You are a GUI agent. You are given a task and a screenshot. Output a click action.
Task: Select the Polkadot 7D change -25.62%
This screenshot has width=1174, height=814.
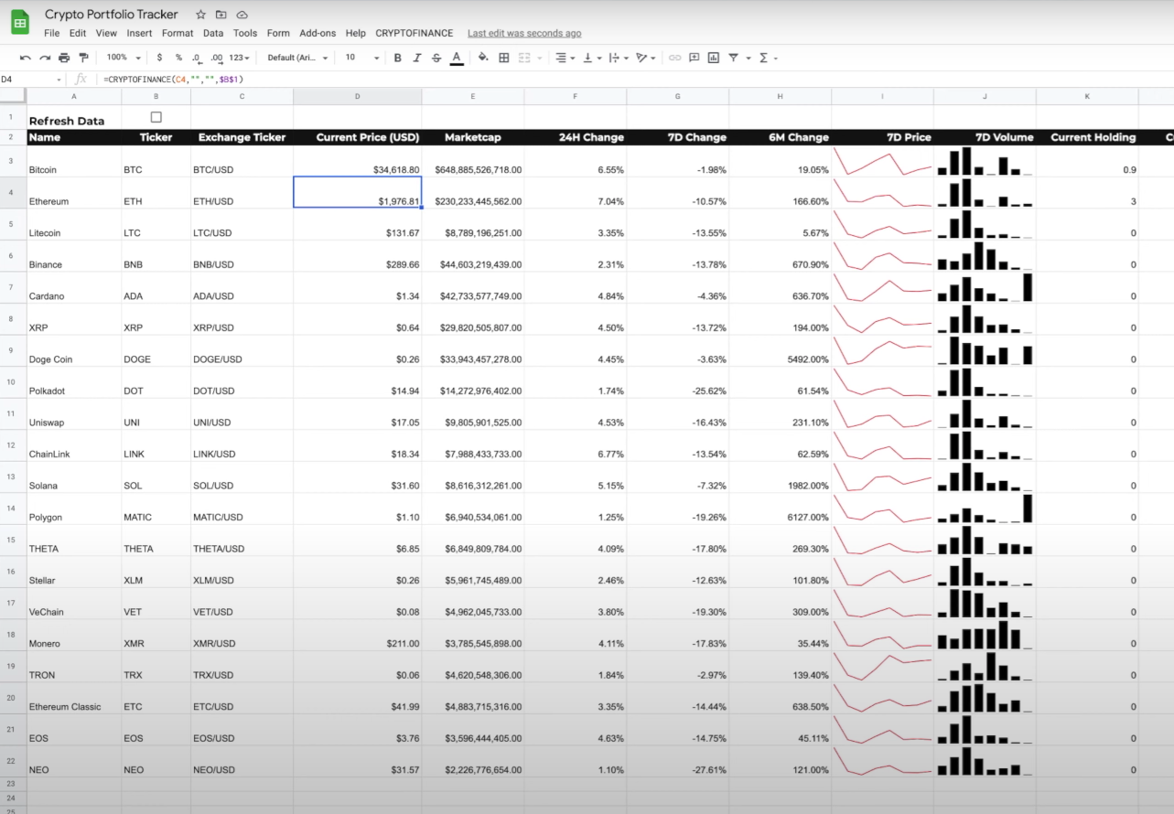click(x=677, y=382)
